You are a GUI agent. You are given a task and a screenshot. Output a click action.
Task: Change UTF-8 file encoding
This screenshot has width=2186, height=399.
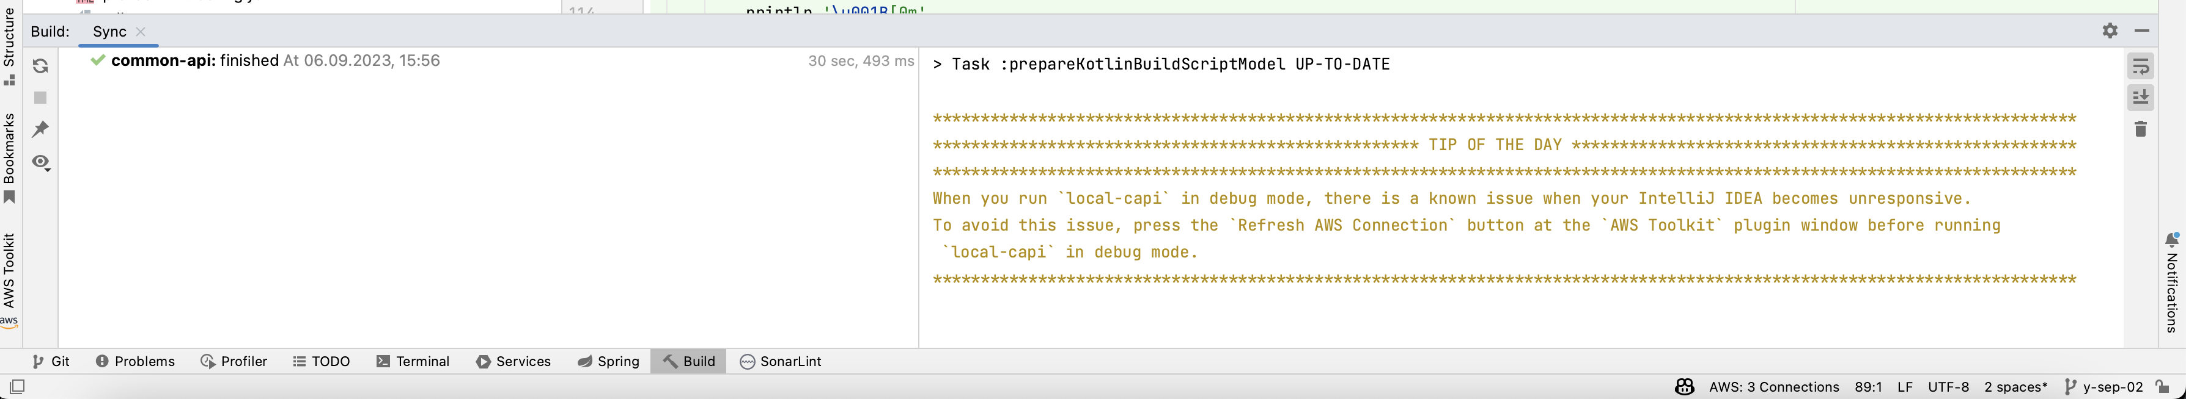click(1948, 387)
